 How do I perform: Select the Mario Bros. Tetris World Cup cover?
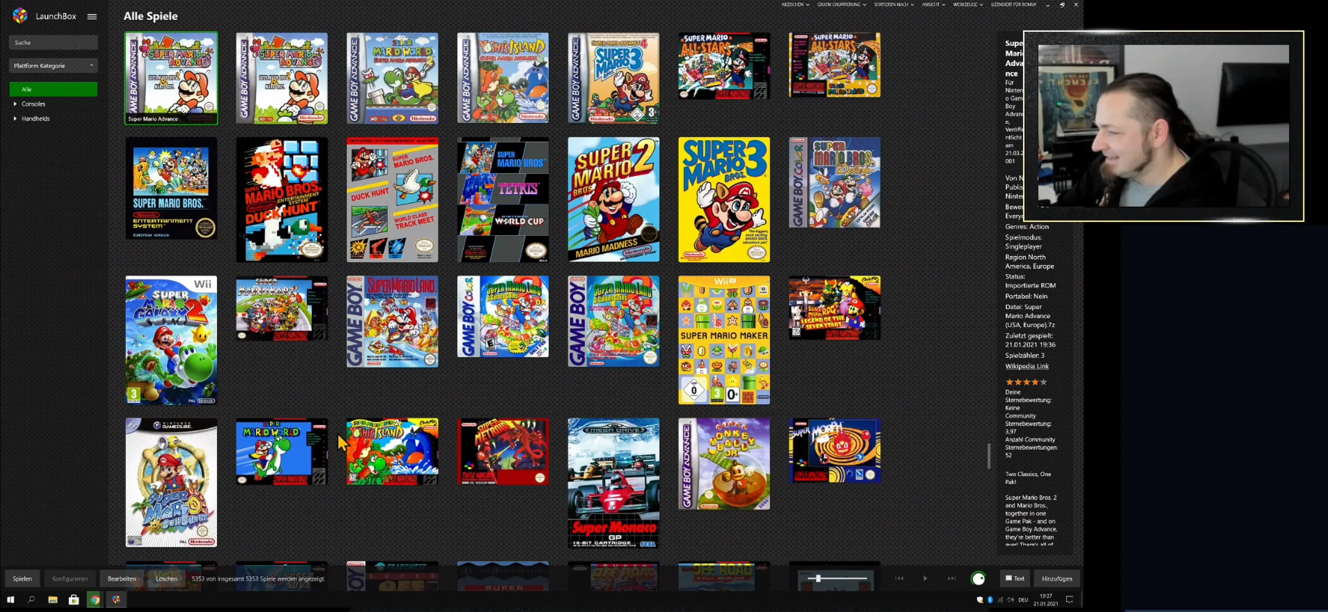coord(503,199)
